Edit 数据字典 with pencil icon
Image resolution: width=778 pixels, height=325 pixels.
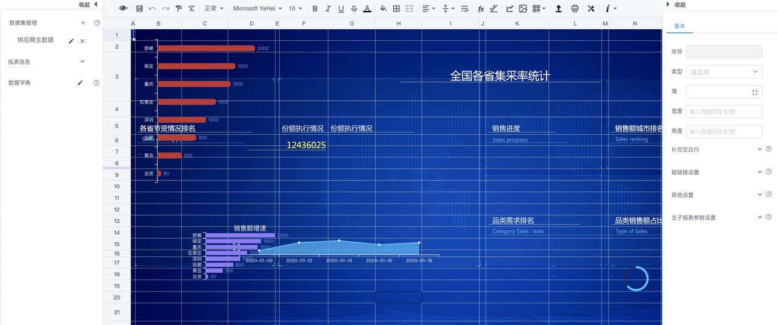tap(80, 83)
